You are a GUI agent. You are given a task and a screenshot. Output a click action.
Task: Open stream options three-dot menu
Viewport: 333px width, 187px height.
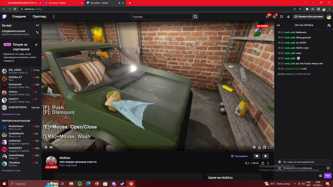pyautogui.click(x=268, y=163)
